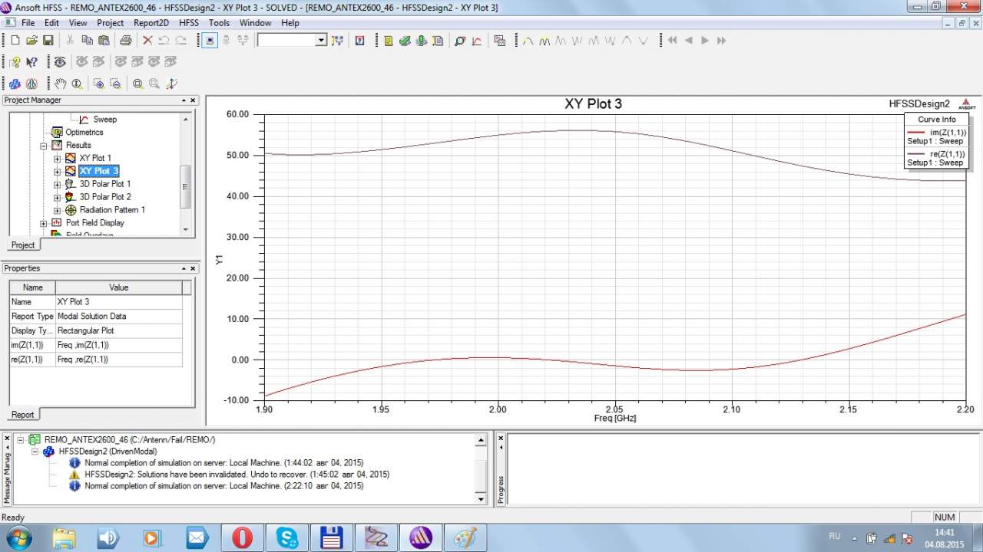Click the red X Delete icon
The image size is (983, 552).
point(147,41)
